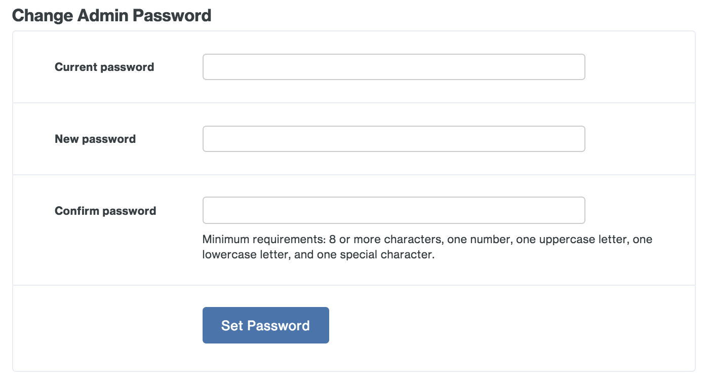This screenshot has width=709, height=383.
Task: Select the Current password label
Action: 104,66
